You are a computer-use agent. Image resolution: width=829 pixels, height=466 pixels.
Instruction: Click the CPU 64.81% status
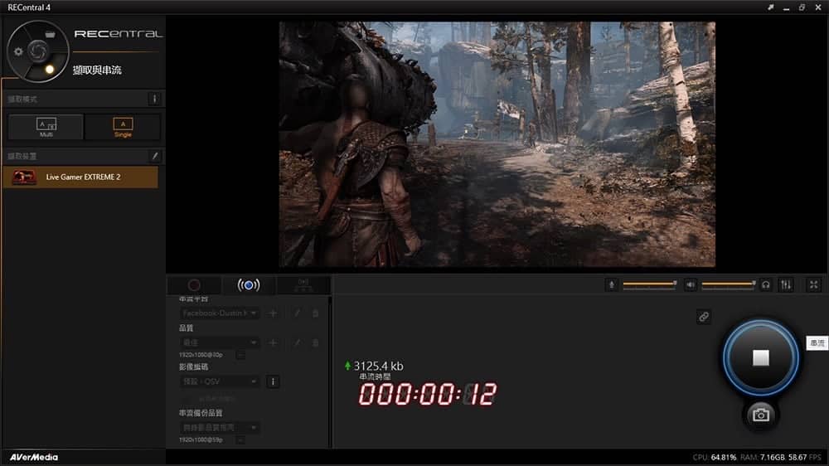pyautogui.click(x=715, y=457)
